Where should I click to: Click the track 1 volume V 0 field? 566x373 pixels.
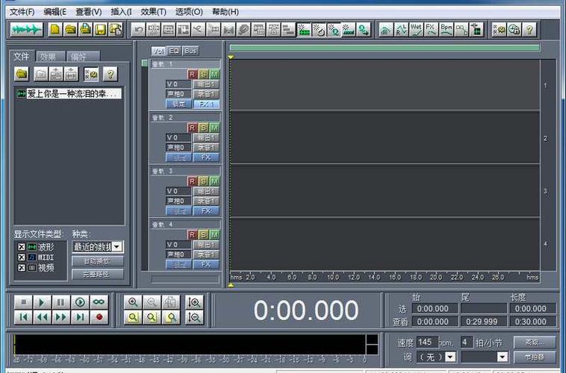coord(178,84)
